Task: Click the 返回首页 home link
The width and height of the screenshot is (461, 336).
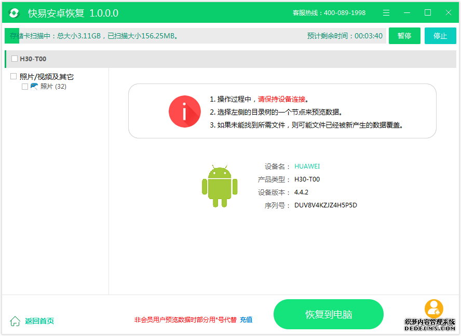Action: [x=39, y=321]
